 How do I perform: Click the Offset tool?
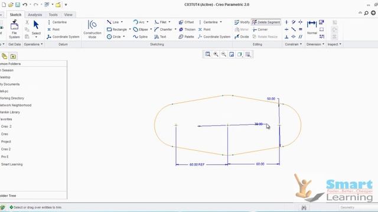186,22
